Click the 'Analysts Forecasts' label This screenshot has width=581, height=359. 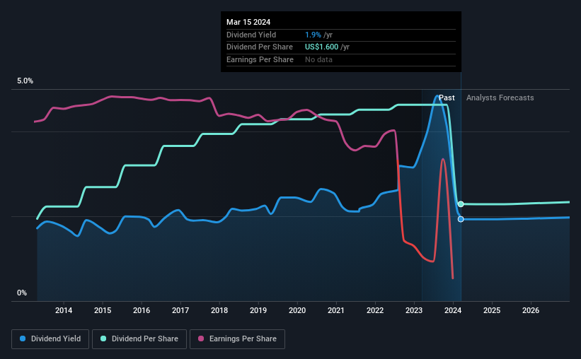point(500,98)
